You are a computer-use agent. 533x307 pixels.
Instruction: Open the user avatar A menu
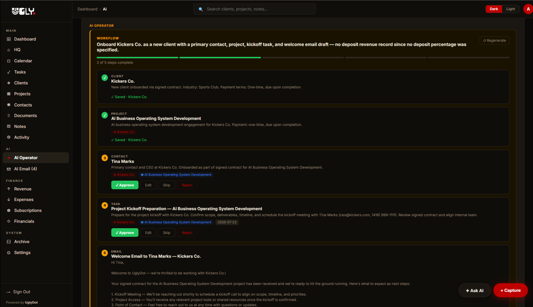[x=528, y=9]
